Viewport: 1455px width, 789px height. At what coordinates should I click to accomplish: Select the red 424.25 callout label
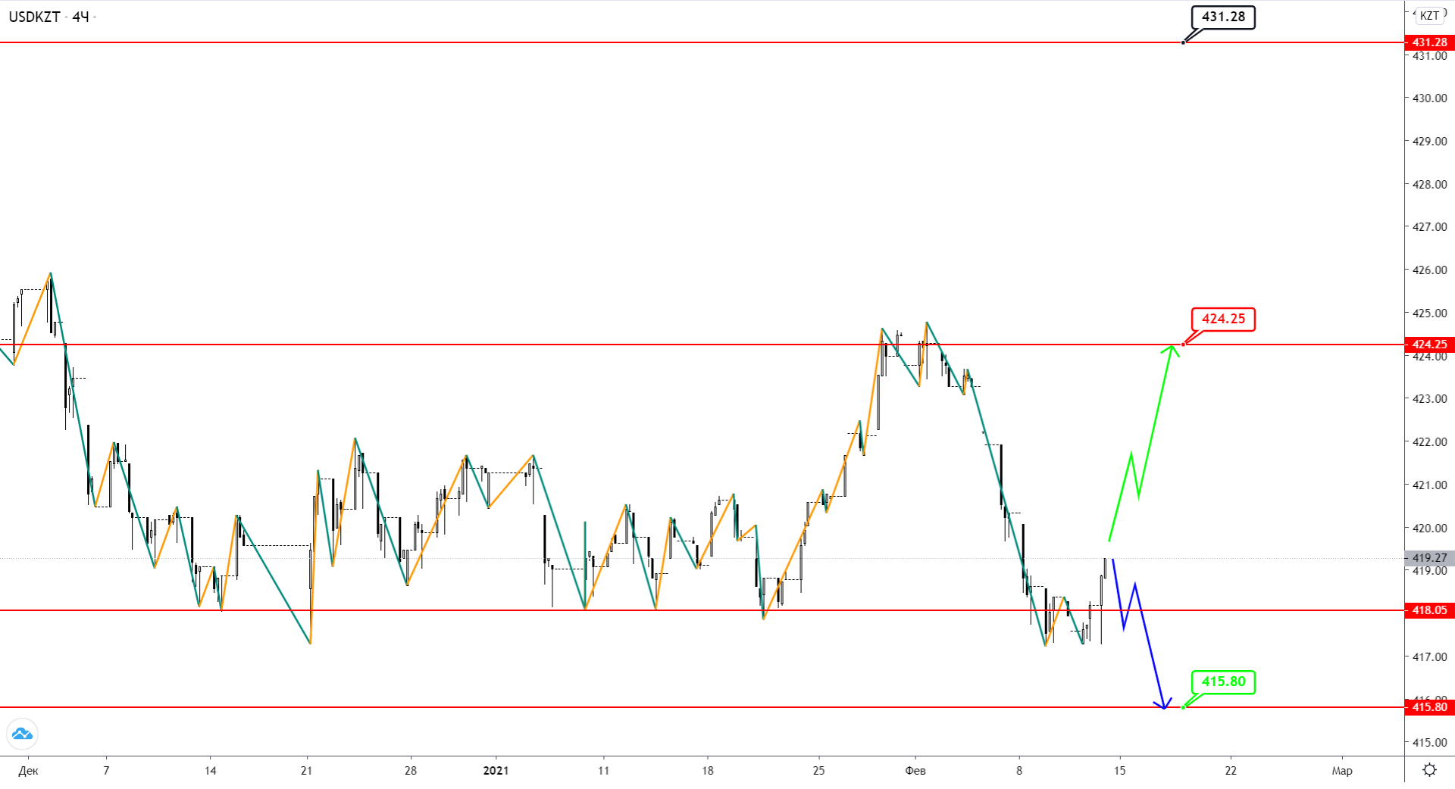pos(1223,319)
